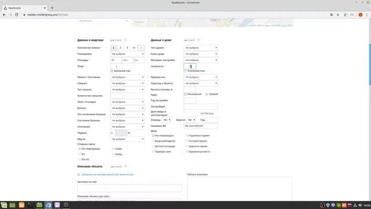This screenshot has height=209, width=371.
Task: Click the shield icon in system tray
Action: click(x=328, y=205)
